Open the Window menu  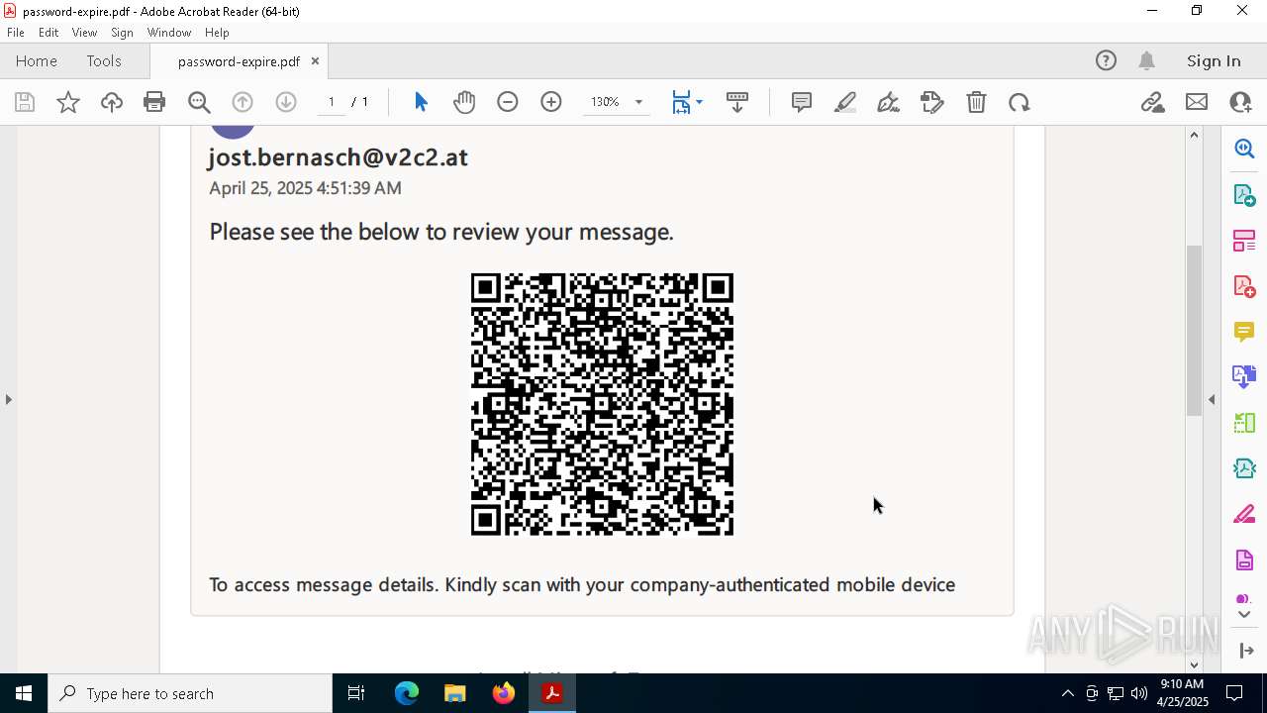(x=169, y=33)
